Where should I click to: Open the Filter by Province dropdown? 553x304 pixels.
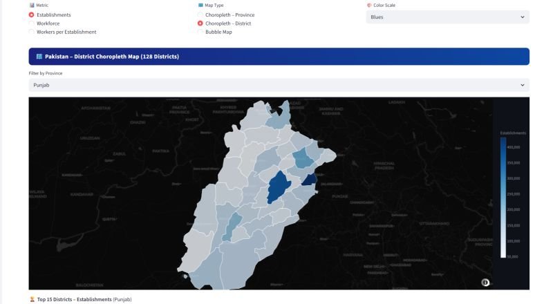coord(279,85)
